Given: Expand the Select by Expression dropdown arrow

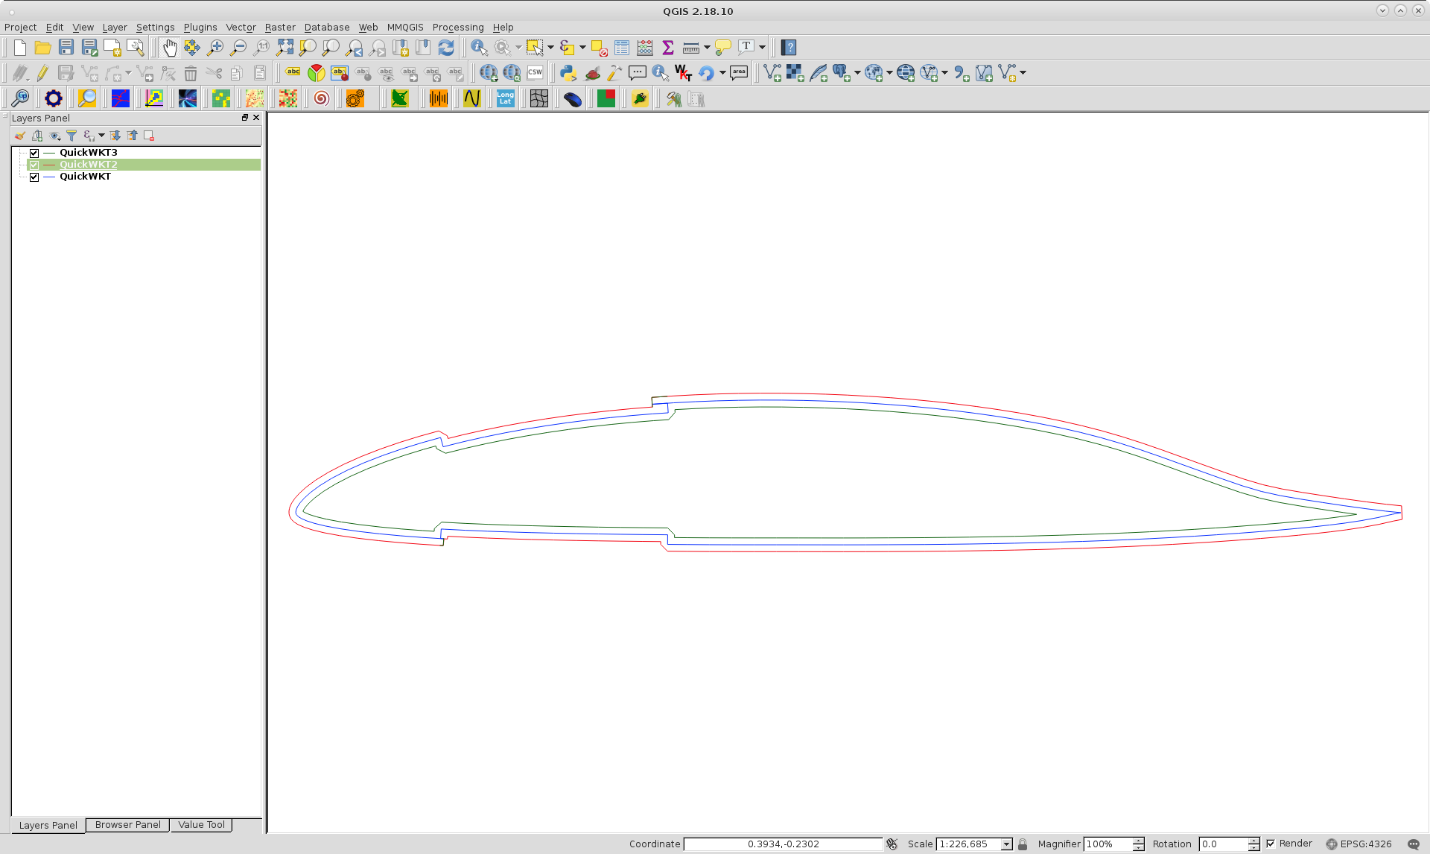Looking at the screenshot, I should tap(582, 48).
